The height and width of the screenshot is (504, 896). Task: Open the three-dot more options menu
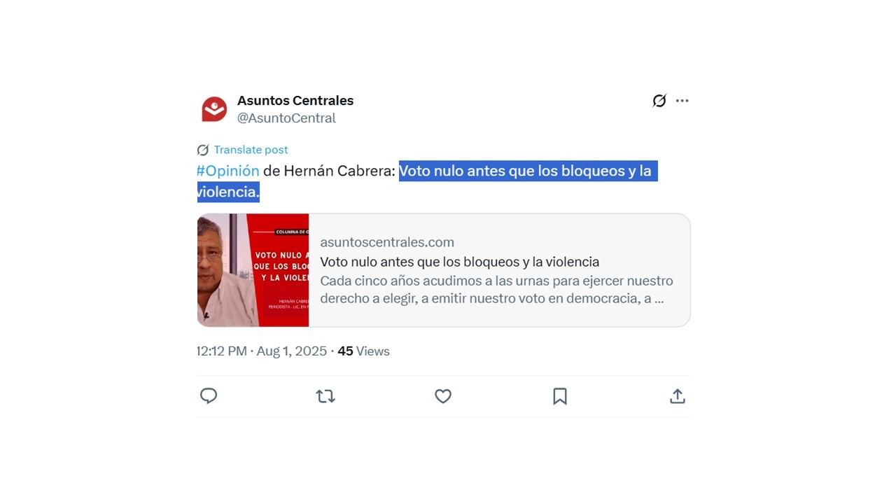click(682, 101)
